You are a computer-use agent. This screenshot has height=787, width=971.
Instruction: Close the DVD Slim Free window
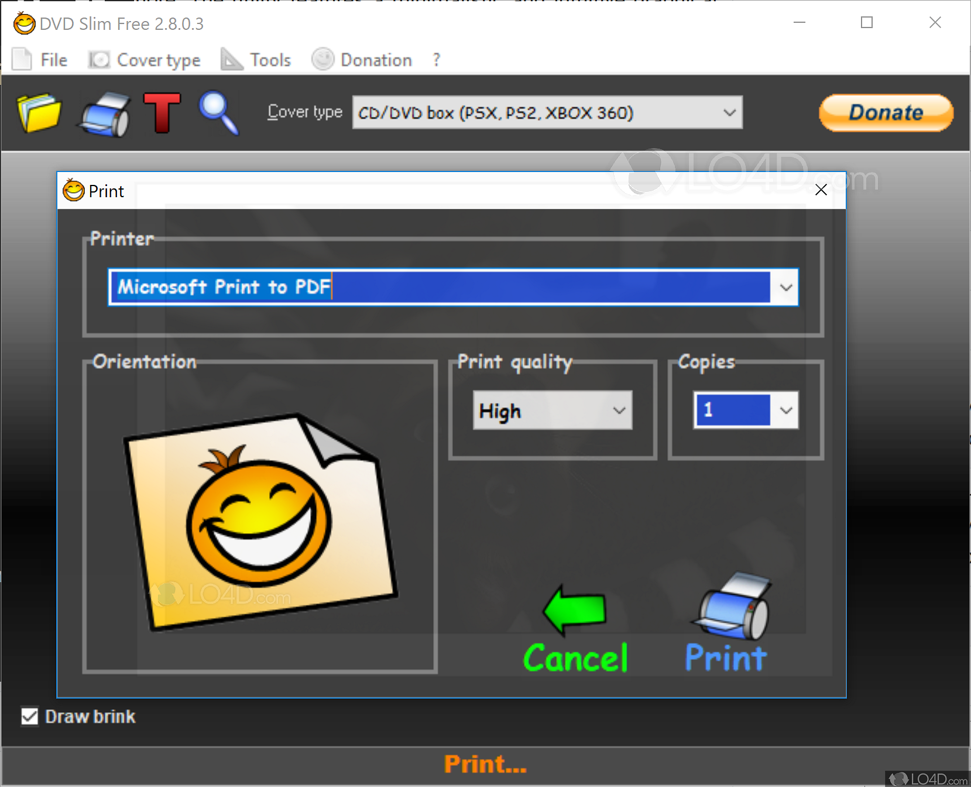tap(935, 22)
